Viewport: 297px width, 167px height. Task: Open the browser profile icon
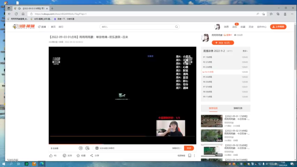coord(285,14)
